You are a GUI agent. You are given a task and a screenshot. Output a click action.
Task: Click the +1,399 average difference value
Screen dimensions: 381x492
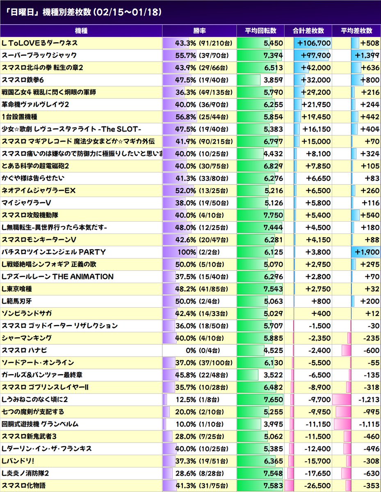point(367,55)
